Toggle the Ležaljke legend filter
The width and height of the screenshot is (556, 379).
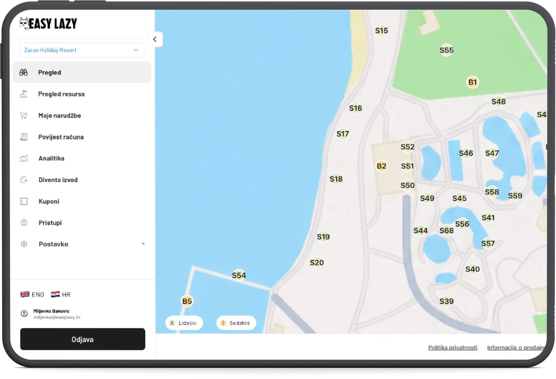[184, 323]
